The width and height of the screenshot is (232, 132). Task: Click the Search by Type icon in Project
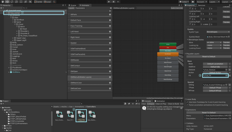[x=126, y=104]
